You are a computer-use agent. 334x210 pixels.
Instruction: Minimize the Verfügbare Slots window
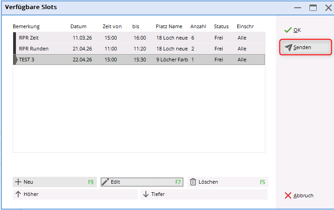click(298, 8)
